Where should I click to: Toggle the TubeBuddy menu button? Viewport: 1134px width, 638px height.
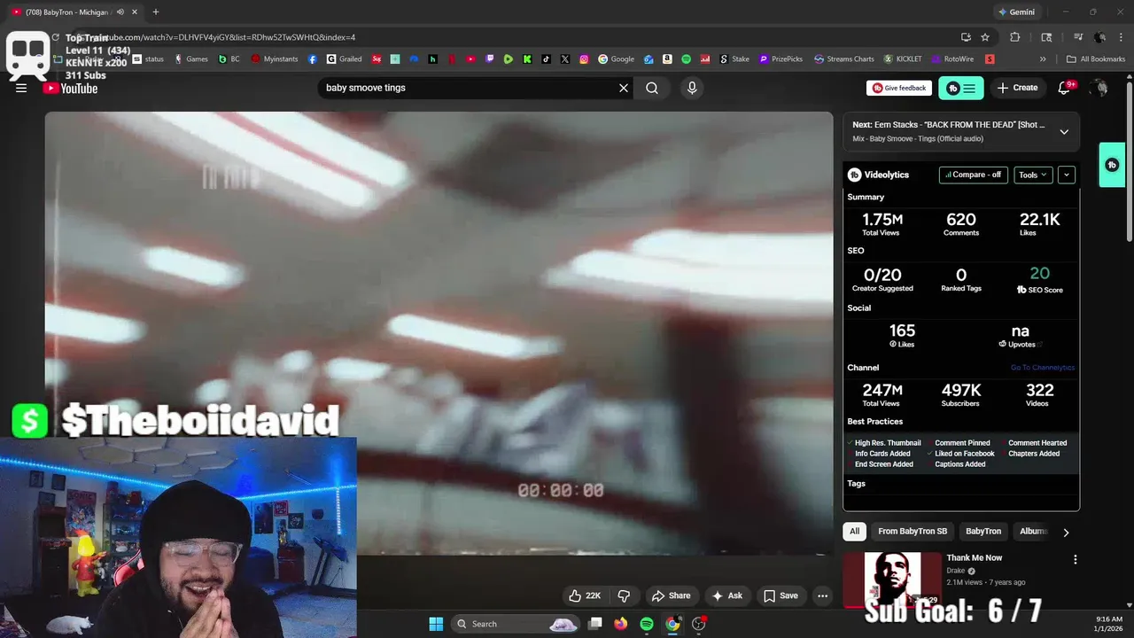961,88
